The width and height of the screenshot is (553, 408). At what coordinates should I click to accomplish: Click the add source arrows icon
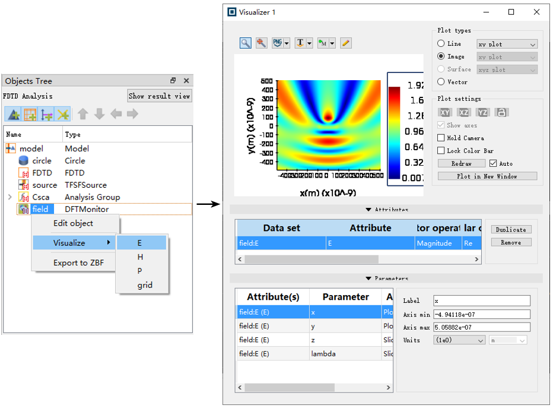coord(46,114)
